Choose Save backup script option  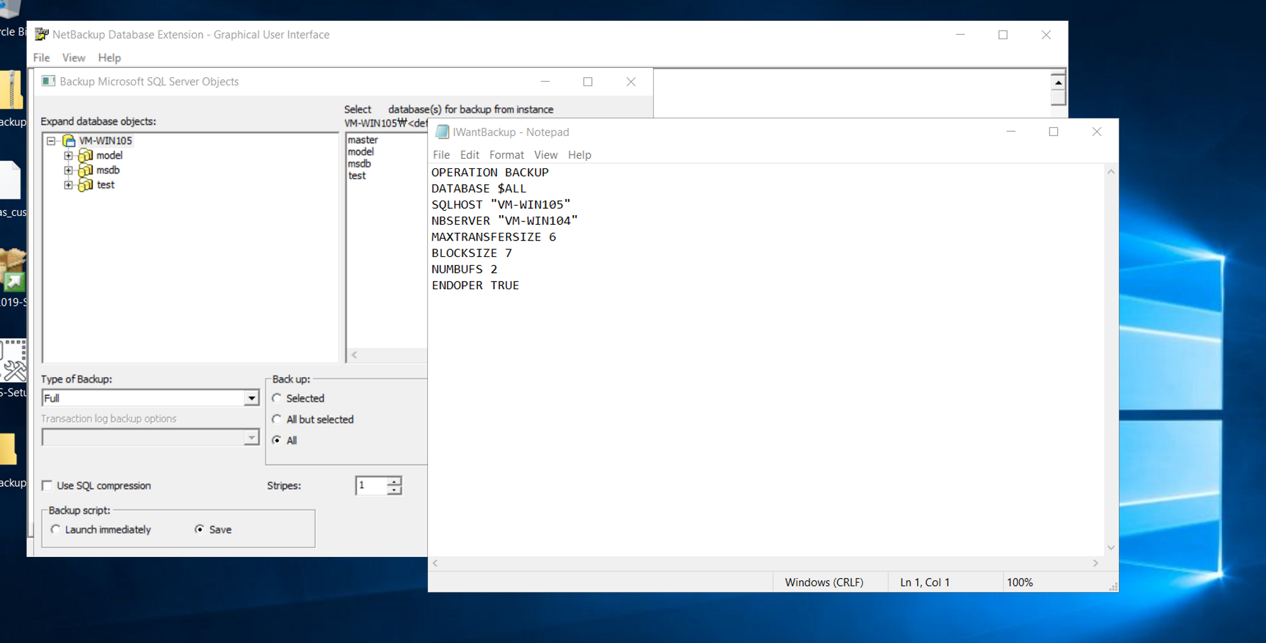[x=199, y=529]
